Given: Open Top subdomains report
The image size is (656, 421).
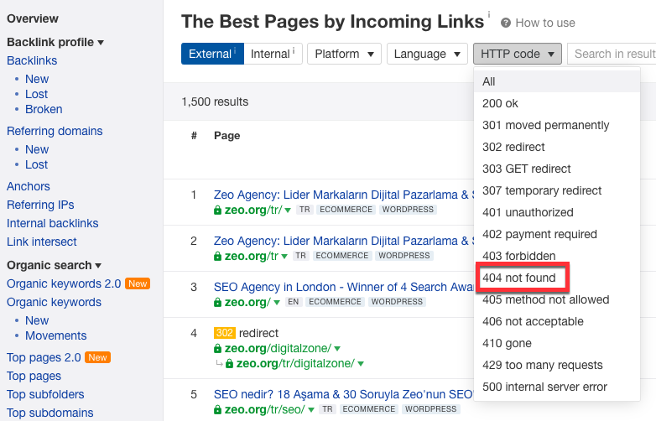Looking at the screenshot, I should (x=49, y=413).
